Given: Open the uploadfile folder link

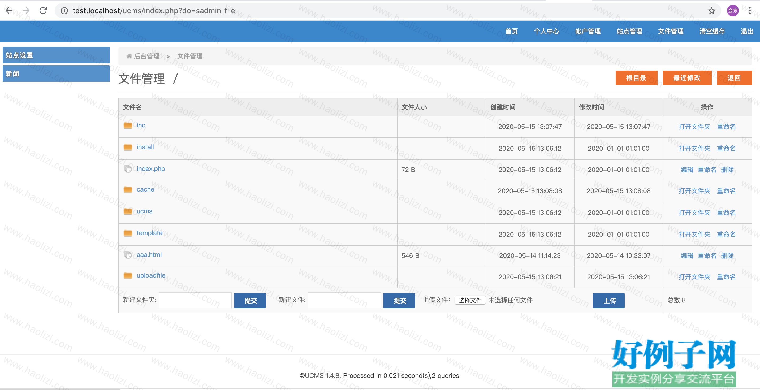Looking at the screenshot, I should coord(151,275).
